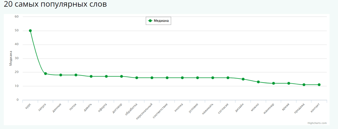Select the контакт data point
The height and width of the screenshot is (129, 338).
pos(319,85)
